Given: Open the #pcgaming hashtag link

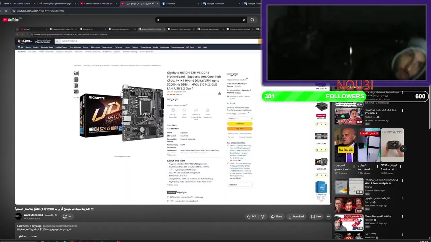Looking at the screenshot, I should pos(49,226).
